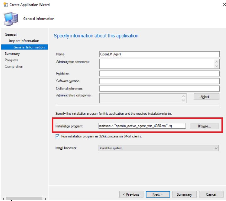Viewport: 226px width, 201px height.
Task: Click the Browse button for installation program
Action: pos(204,126)
